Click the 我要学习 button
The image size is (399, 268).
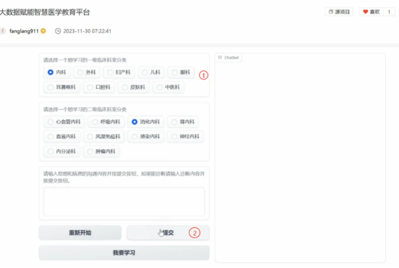(124, 253)
